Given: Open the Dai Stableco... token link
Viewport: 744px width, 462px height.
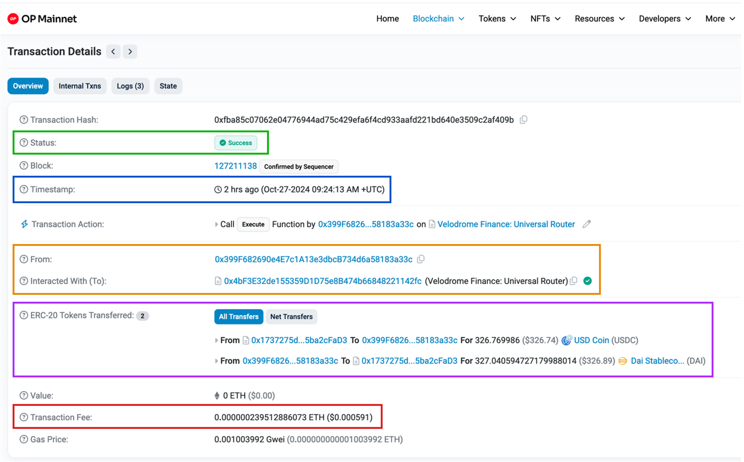Looking at the screenshot, I should (657, 361).
